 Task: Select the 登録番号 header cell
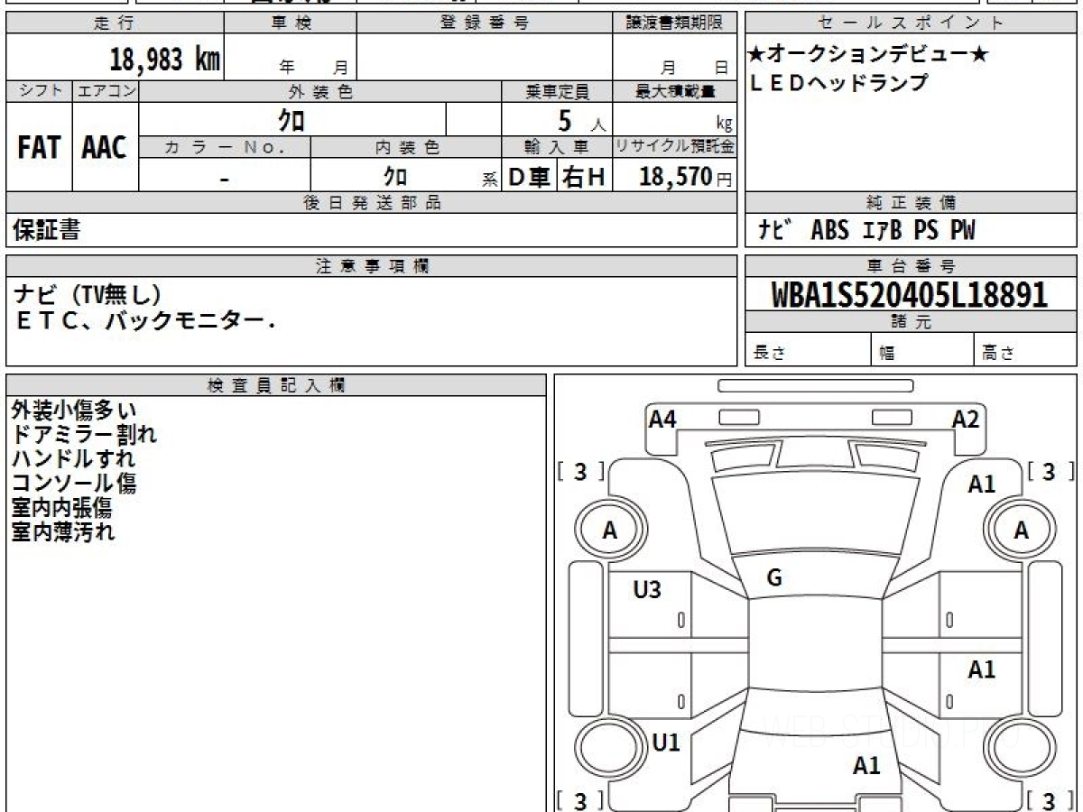pos(485,24)
